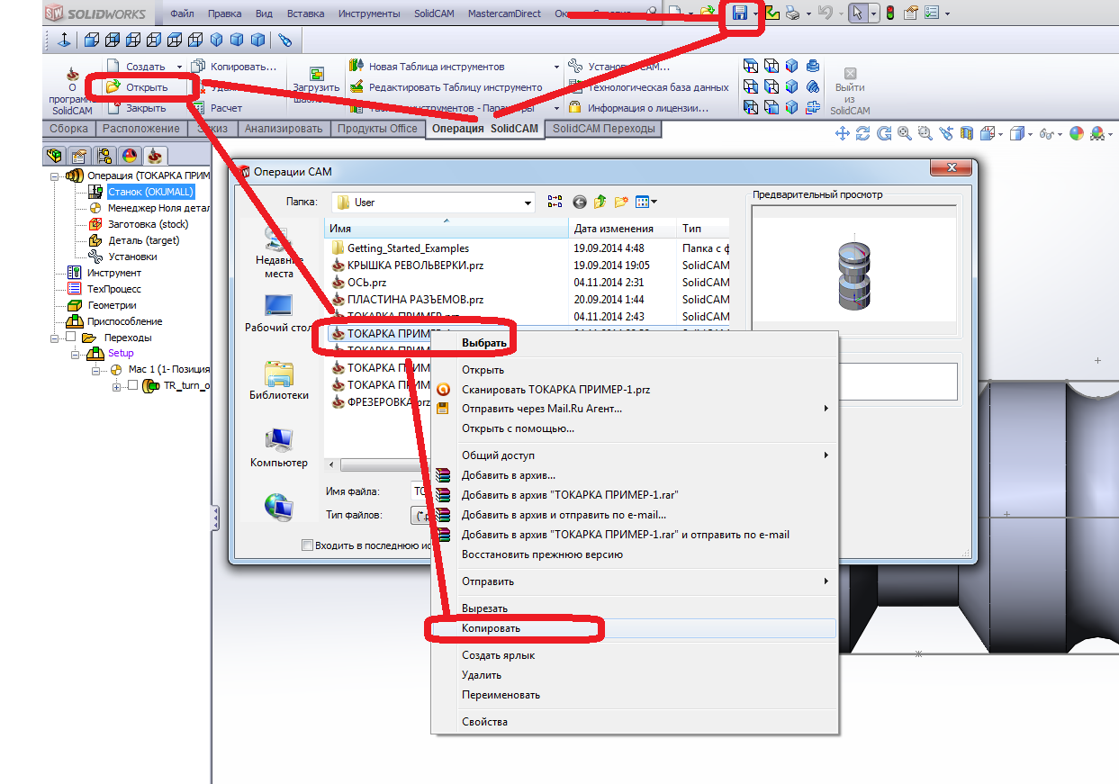This screenshot has width=1119, height=784.
Task: Expand the TR_turn operation node
Action: click(116, 386)
